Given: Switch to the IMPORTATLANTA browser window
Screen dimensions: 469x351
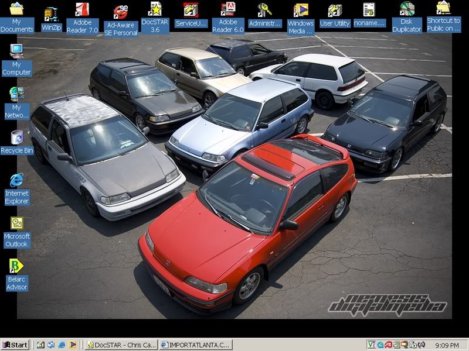Looking at the screenshot, I should click(x=196, y=345).
